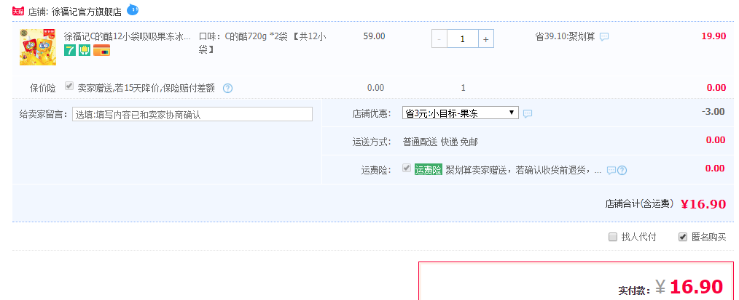Click the comment icon next to 聚划算 discount
Screen dimensions: 739x300
[603, 36]
